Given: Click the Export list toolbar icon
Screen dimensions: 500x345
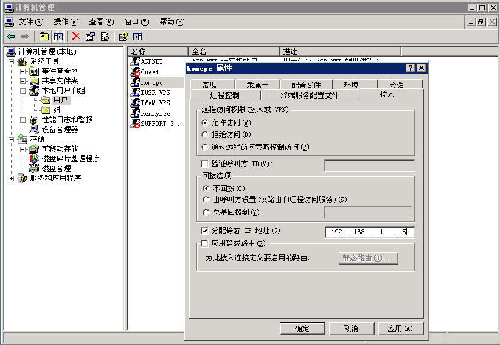Looking at the screenshot, I should tap(105, 37).
